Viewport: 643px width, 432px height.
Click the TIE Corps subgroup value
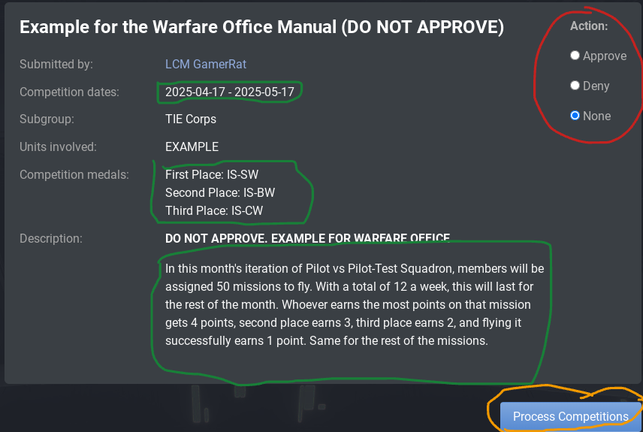(191, 119)
